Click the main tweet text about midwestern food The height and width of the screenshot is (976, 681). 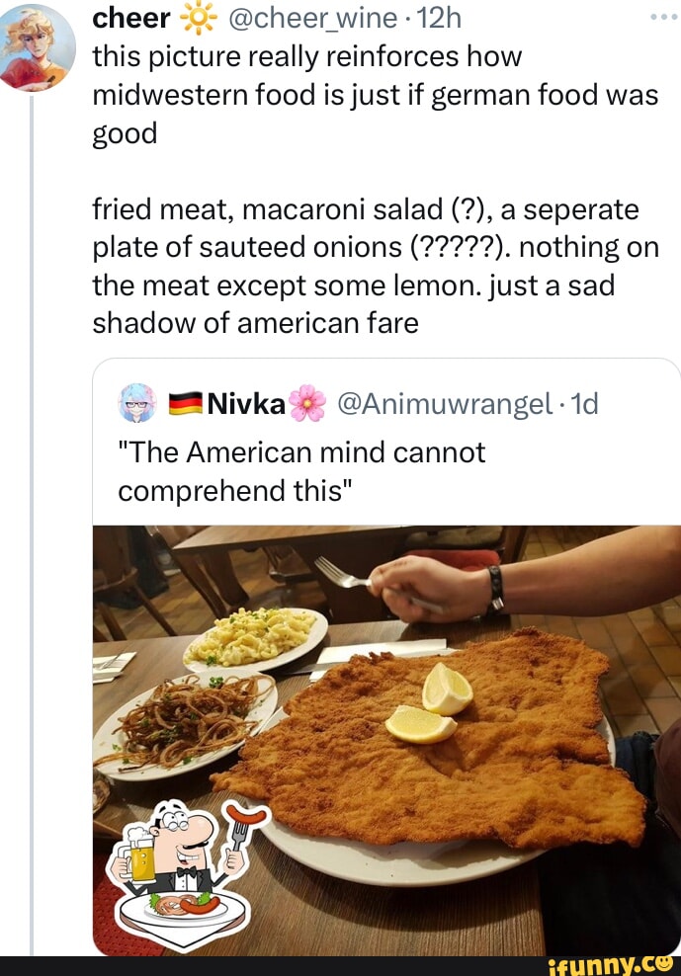(375, 95)
